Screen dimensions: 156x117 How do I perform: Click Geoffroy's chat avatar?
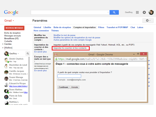tap(6, 54)
